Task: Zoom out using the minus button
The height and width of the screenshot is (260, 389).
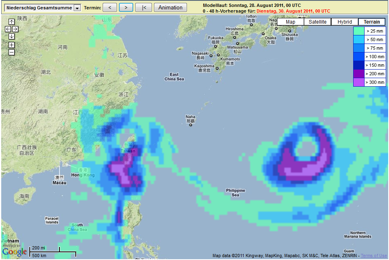Action: [11, 52]
